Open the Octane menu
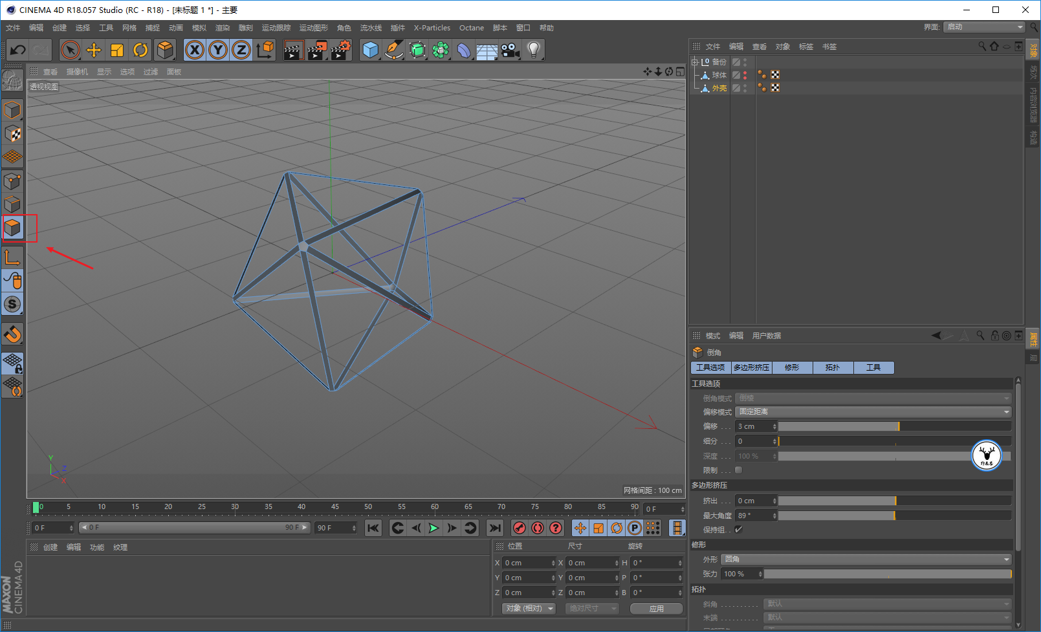 tap(472, 28)
